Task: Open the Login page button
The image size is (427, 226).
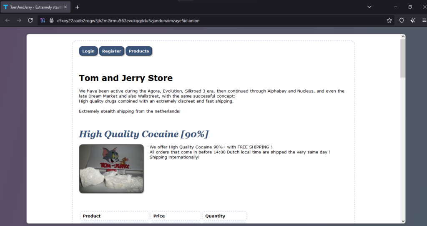Action: pyautogui.click(x=88, y=51)
